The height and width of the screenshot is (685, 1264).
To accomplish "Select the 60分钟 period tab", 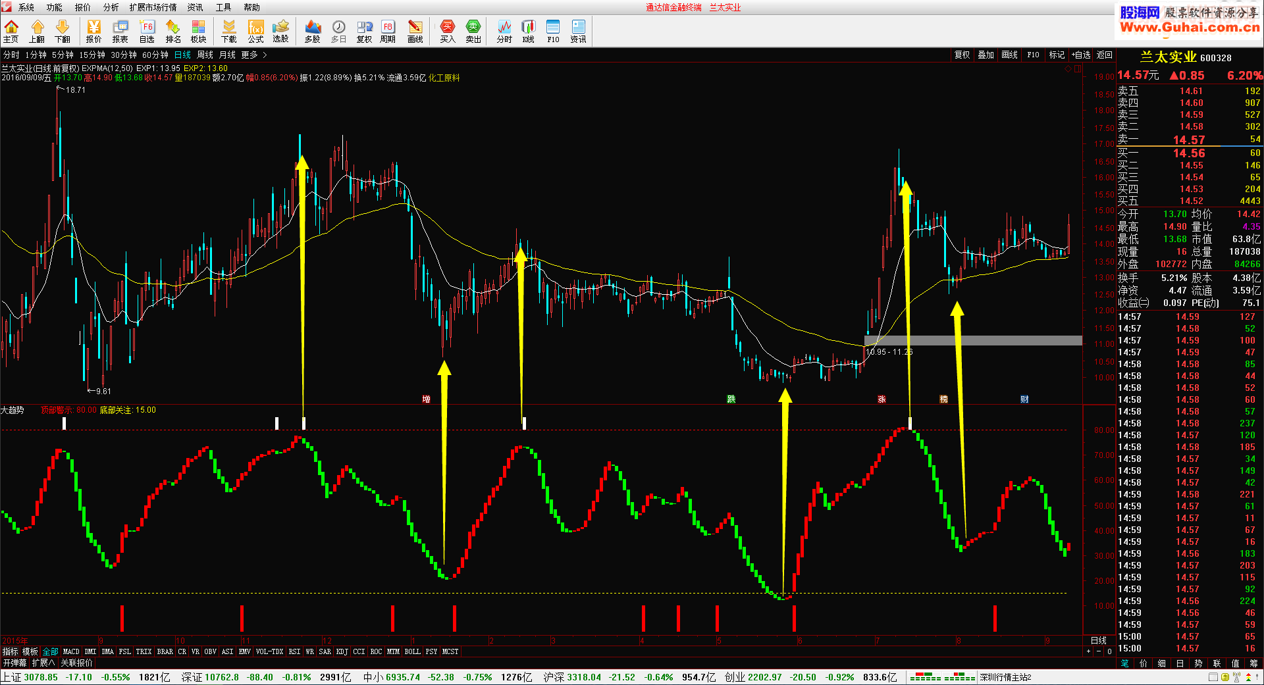I will pos(155,55).
